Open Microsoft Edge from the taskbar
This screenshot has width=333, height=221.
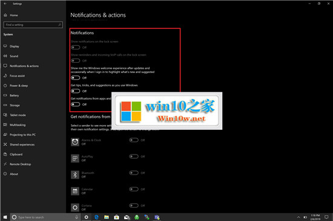click(x=96, y=217)
